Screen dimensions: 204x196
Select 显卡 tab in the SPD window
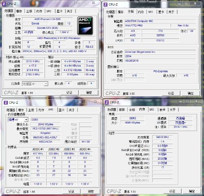[62, 110]
